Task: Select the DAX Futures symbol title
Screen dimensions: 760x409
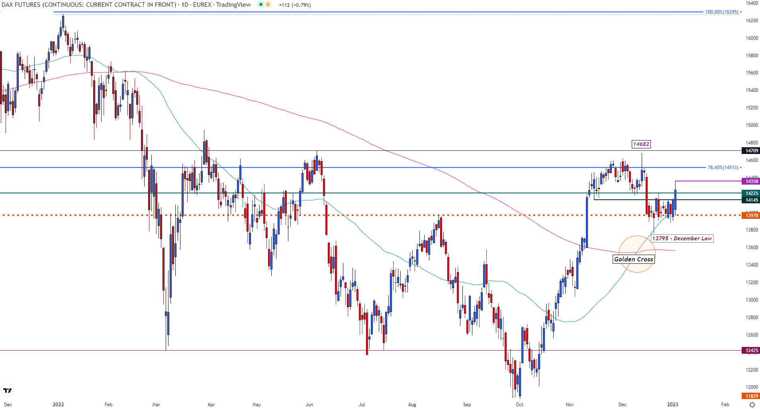Action: click(x=126, y=5)
